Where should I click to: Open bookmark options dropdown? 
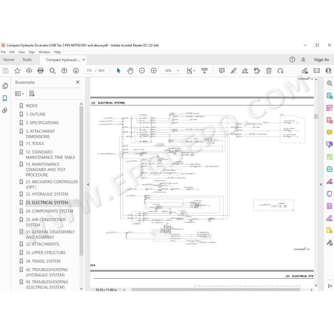tap(20, 94)
